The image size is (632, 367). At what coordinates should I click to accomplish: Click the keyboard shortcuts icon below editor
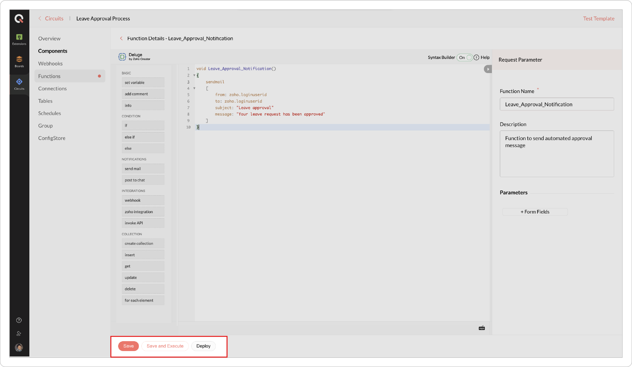482,328
